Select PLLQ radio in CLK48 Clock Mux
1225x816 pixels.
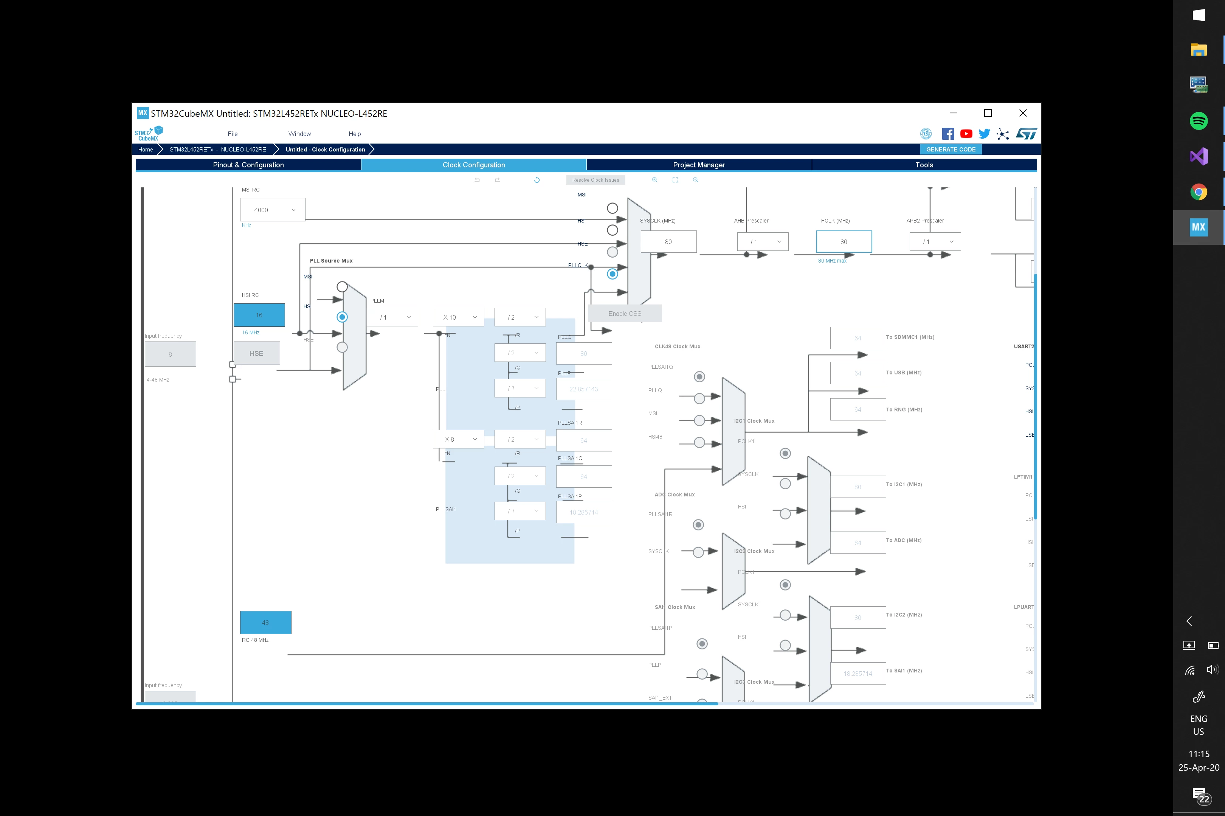pyautogui.click(x=699, y=399)
